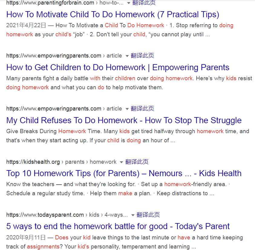Open How to Get Children to Do Homework result

pyautogui.click(x=118, y=67)
